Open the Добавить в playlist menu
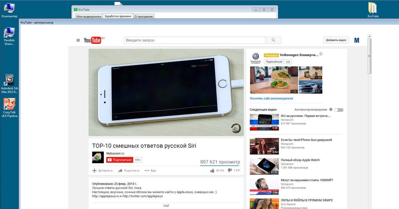Screen dimensions: 399x209 click(x=102, y=170)
